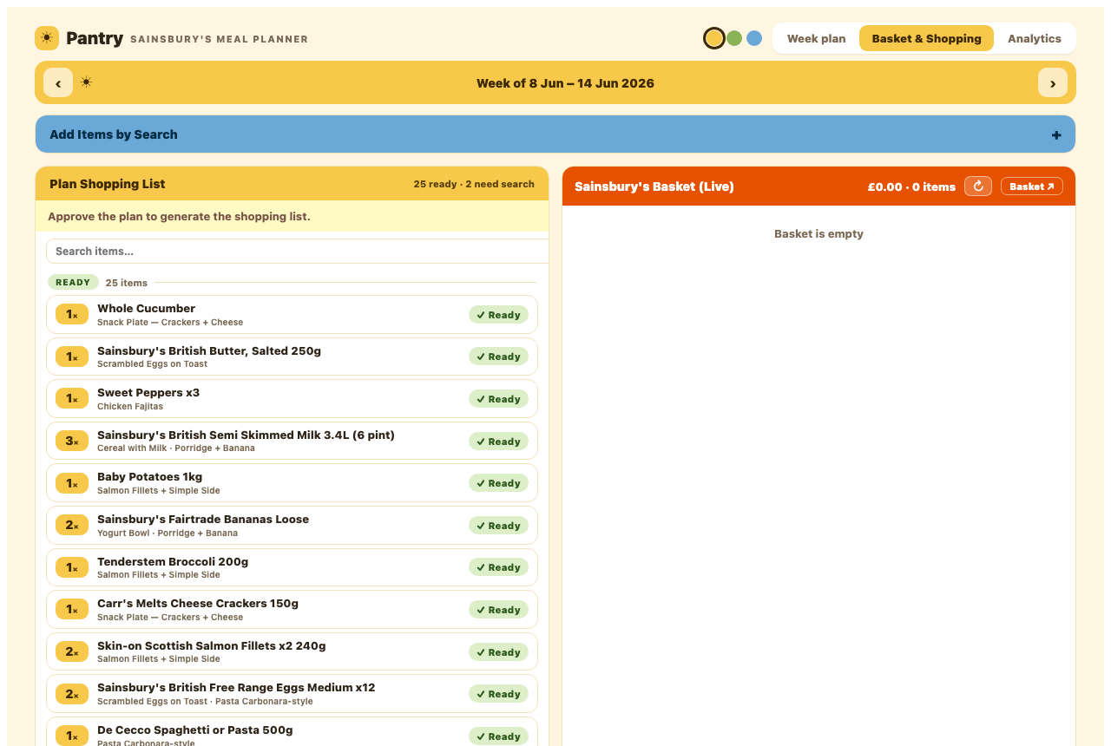Click quantity 2x badge of Salmon Fillets
Screen dimensions: 1111x746
72,651
